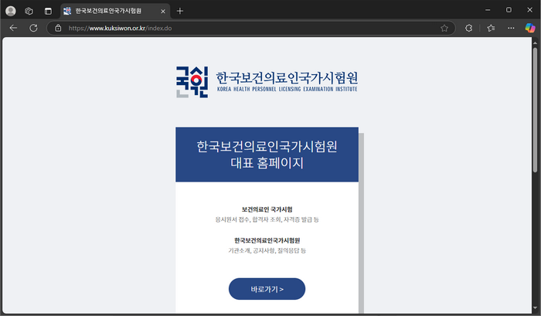This screenshot has width=541, height=316.
Task: Click the 보건의료인 국가시험 heading
Action: coord(267,209)
